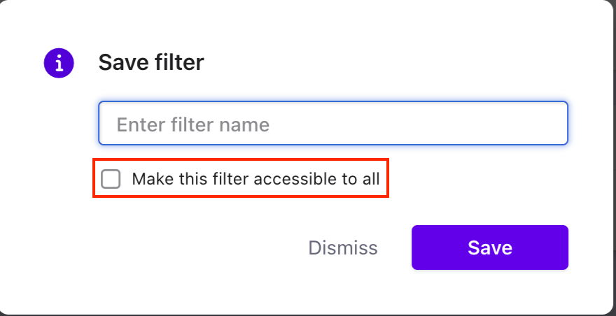Click the "Make this filter accessible to all" label

point(255,179)
